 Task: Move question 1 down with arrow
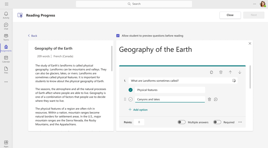coord(240,72)
